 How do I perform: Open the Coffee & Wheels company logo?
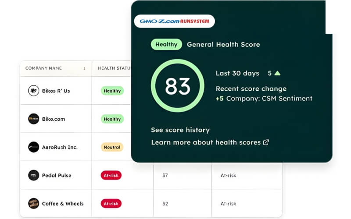34,203
